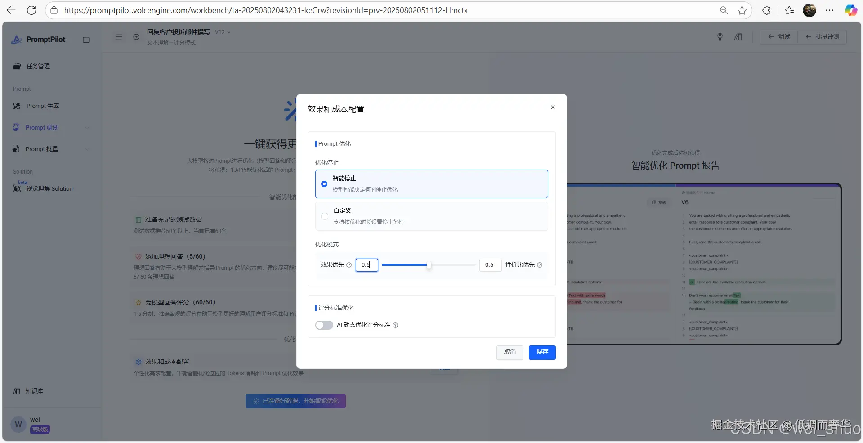Select the 智能停止 radio option

(x=324, y=184)
